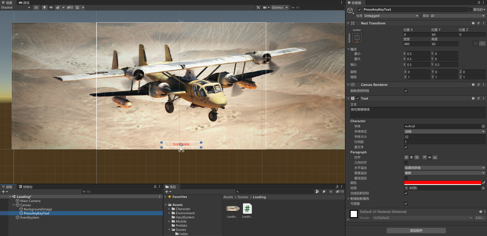The height and width of the screenshot is (236, 487).
Task: Select BackgroundImage in hierarchy
Action: tap(38, 209)
